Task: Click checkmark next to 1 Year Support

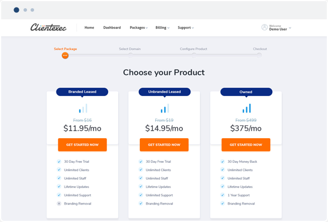Action: coord(223,195)
